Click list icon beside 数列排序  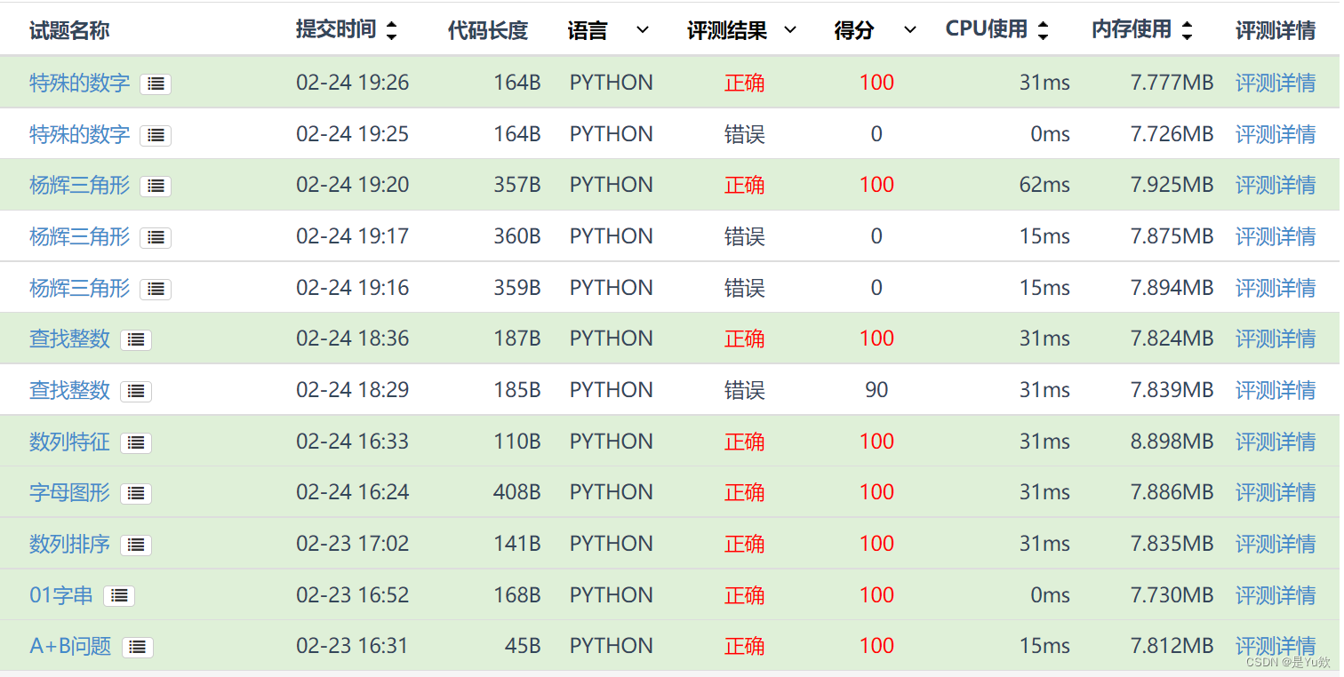136,545
